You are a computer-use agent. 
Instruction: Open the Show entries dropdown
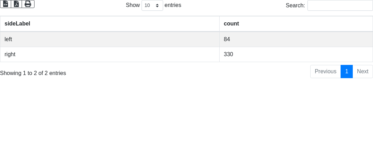pyautogui.click(x=152, y=5)
